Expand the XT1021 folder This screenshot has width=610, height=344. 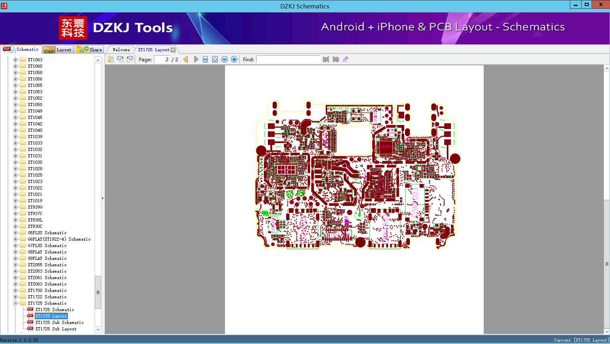(16, 194)
